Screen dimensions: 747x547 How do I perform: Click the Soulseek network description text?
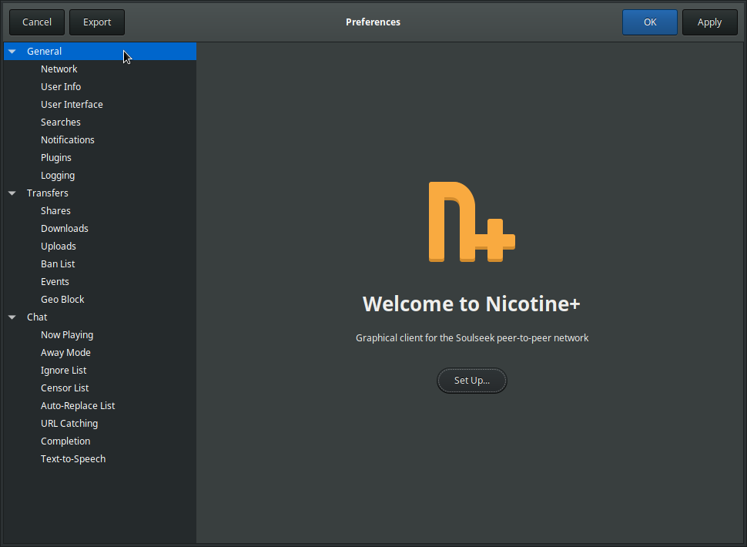[472, 337]
